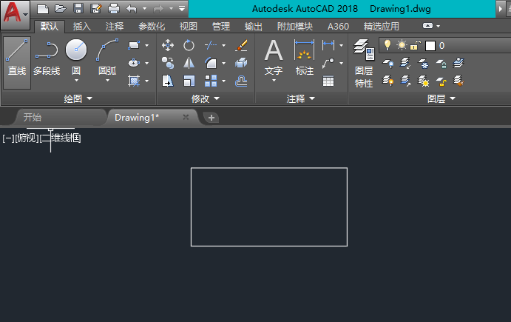The height and width of the screenshot is (322, 511).
Task: Open the AutoCAD application menu button
Action: 15,15
